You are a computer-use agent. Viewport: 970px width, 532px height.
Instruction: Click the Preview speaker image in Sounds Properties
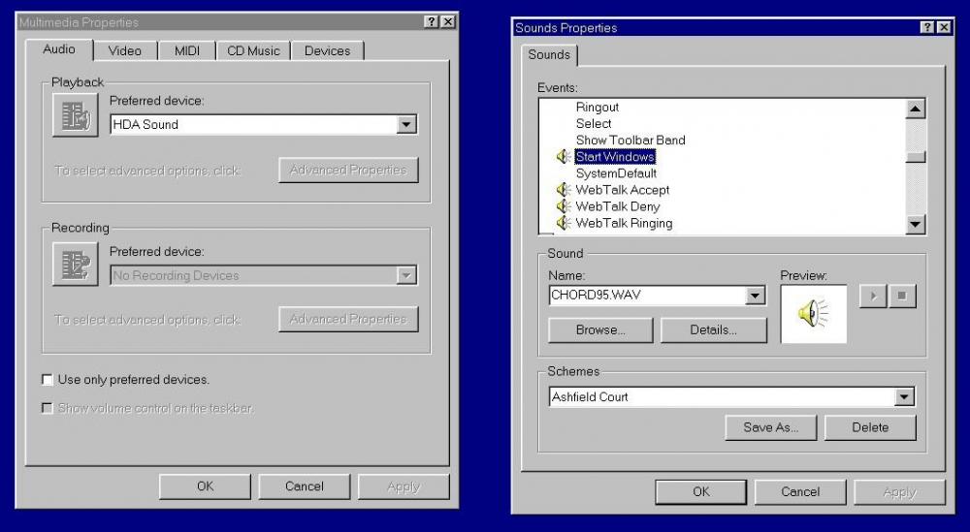coord(814,314)
